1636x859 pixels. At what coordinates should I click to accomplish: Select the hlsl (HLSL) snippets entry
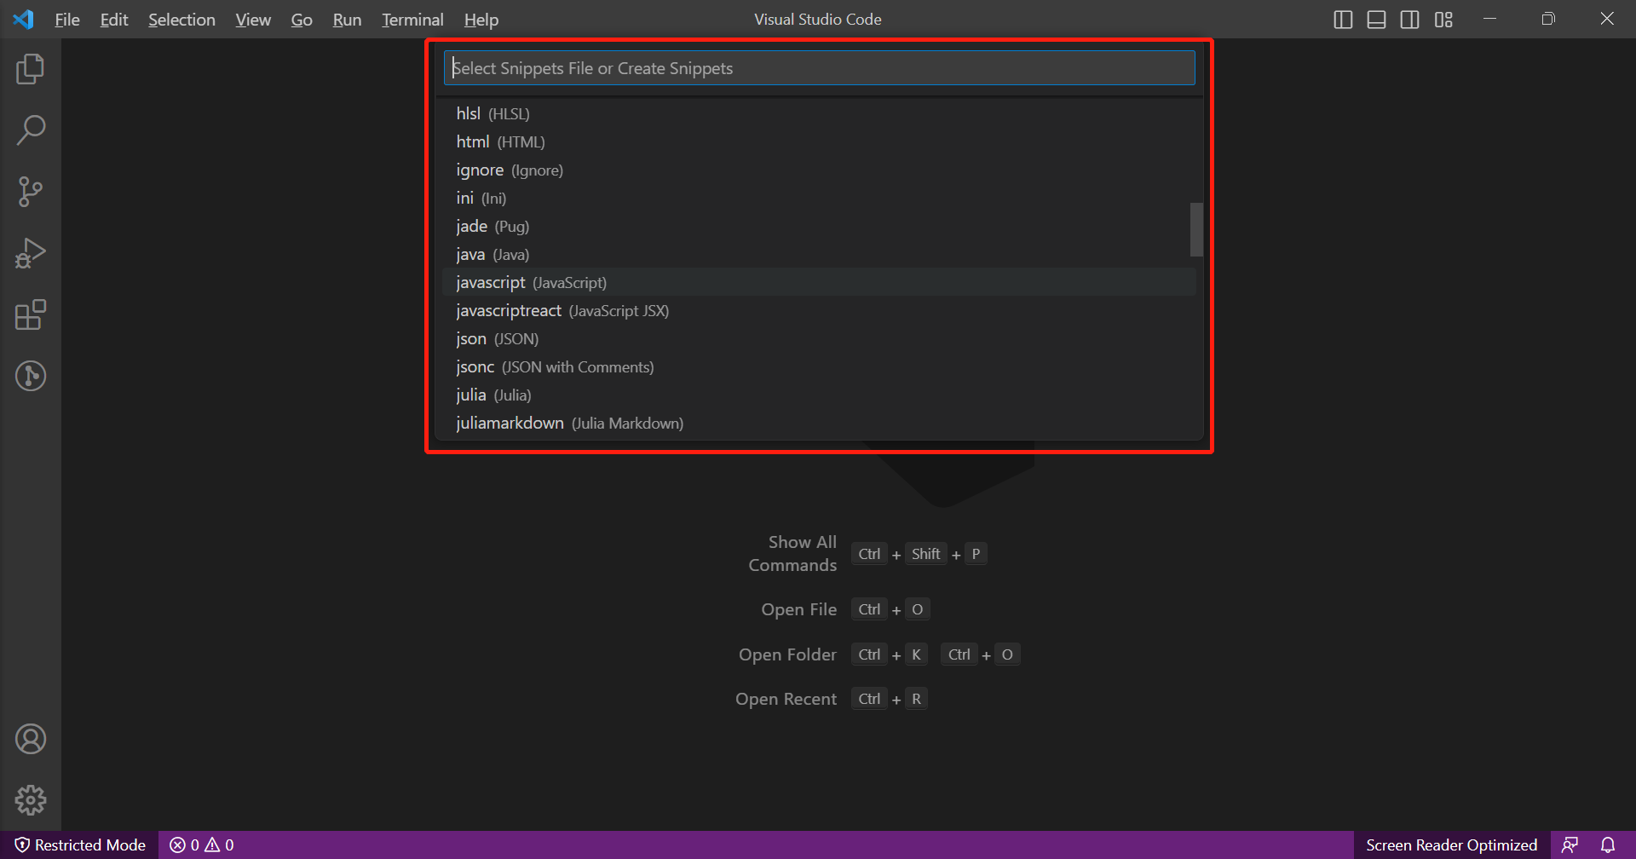coord(819,113)
